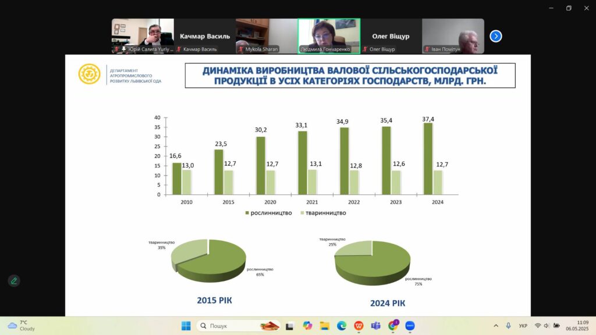596x335 pixels.
Task: Toggle the microphone icon in system tray
Action: 508,326
